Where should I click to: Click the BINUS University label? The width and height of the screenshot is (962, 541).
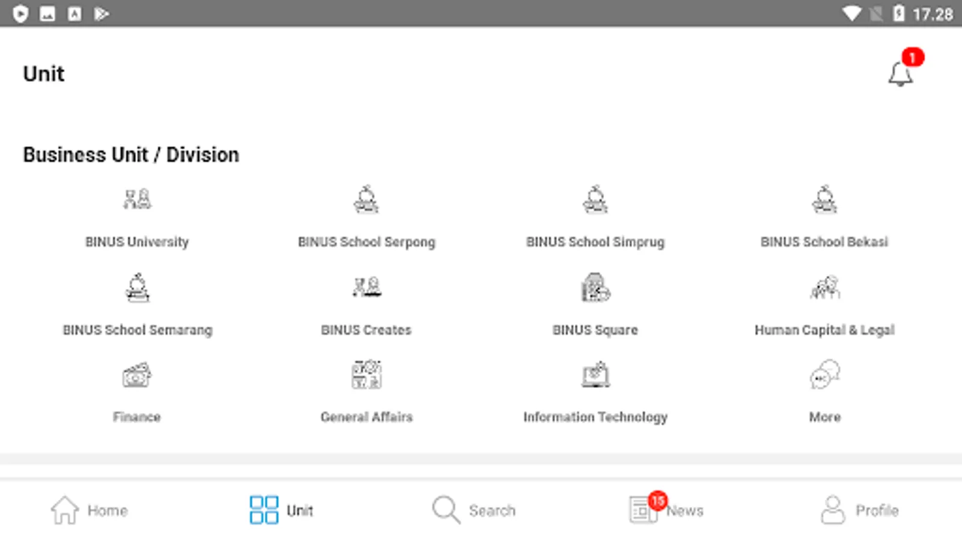coord(137,242)
